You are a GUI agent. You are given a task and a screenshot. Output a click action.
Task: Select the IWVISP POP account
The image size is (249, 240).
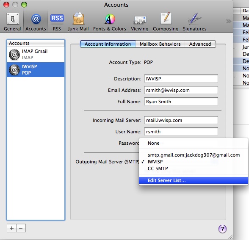click(x=36, y=70)
